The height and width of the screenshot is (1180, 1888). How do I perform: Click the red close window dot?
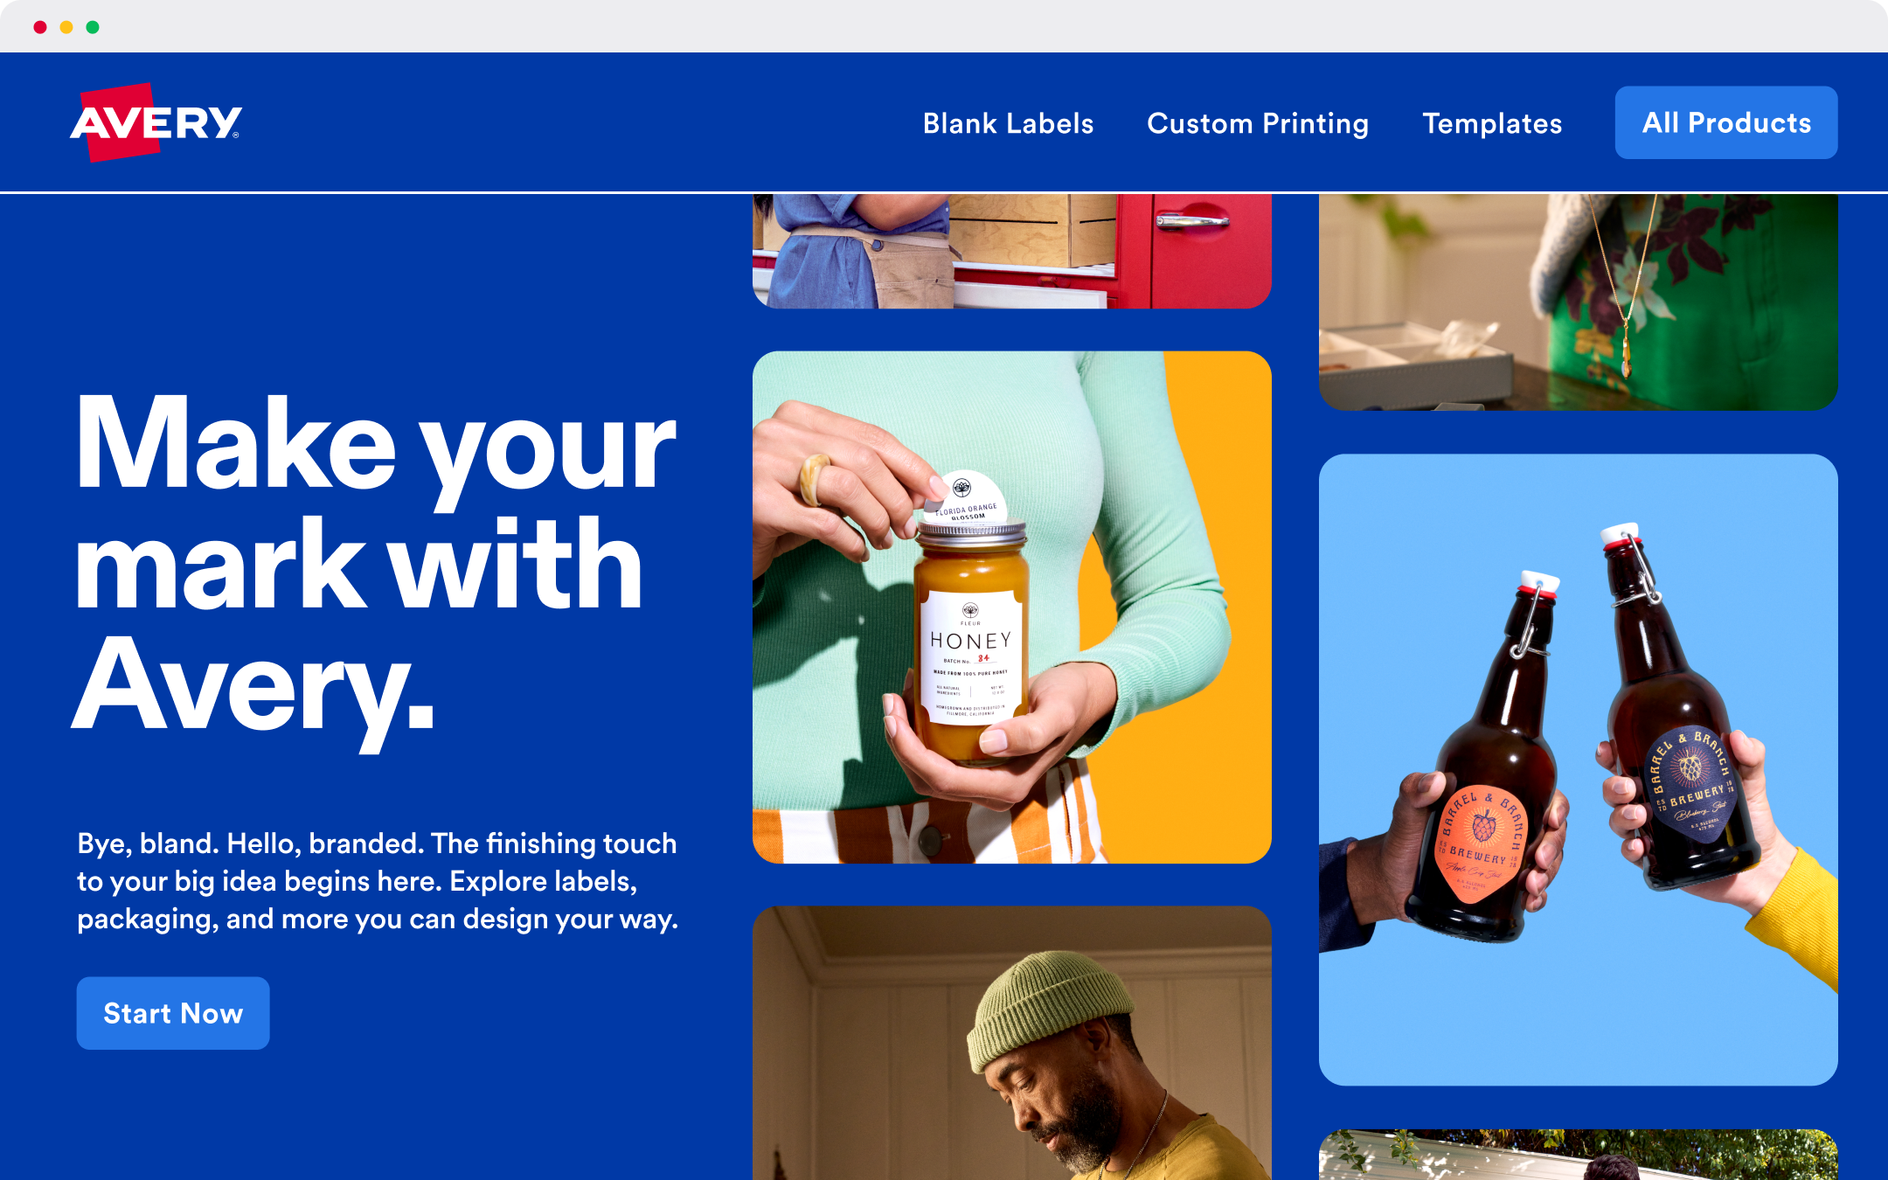[40, 27]
